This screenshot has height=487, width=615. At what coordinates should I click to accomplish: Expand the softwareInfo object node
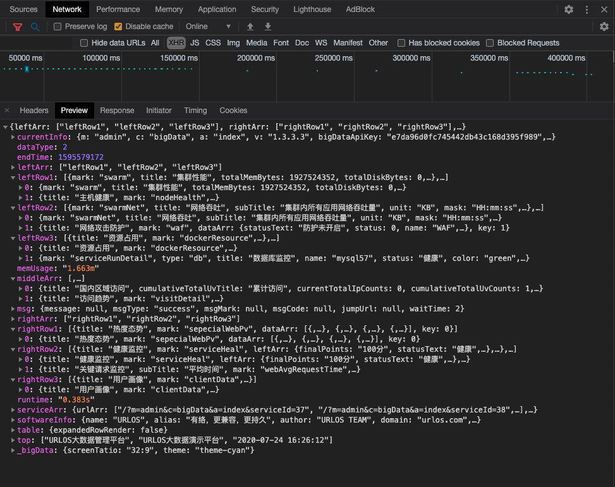tap(13, 420)
